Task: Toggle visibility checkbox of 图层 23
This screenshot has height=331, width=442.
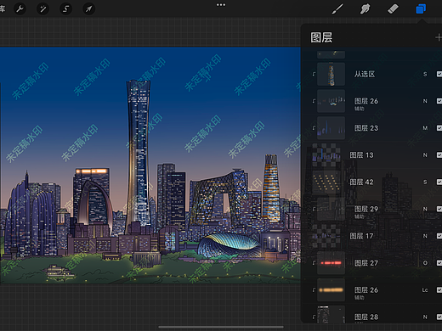Action: pyautogui.click(x=439, y=128)
